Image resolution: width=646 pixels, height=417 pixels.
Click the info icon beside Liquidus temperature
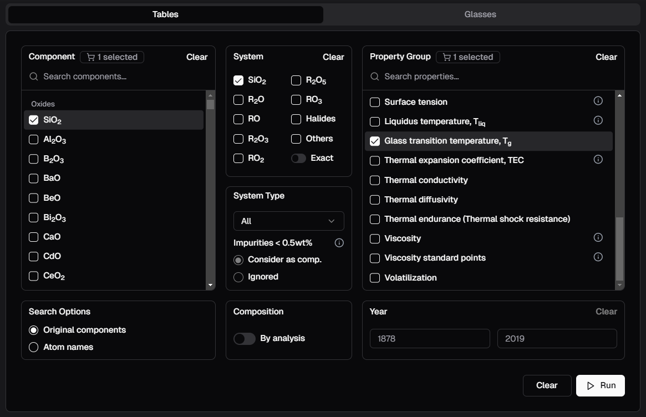[598, 120]
